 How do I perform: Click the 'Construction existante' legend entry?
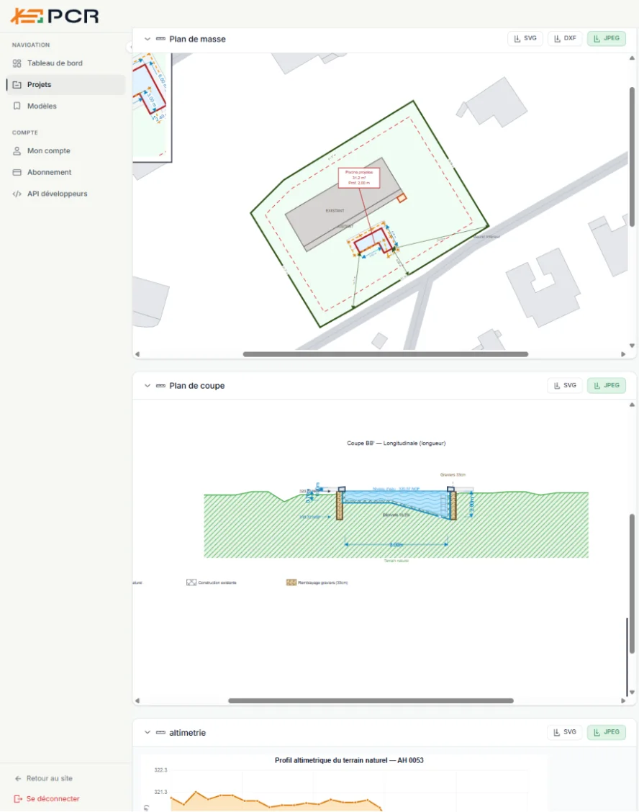point(212,582)
